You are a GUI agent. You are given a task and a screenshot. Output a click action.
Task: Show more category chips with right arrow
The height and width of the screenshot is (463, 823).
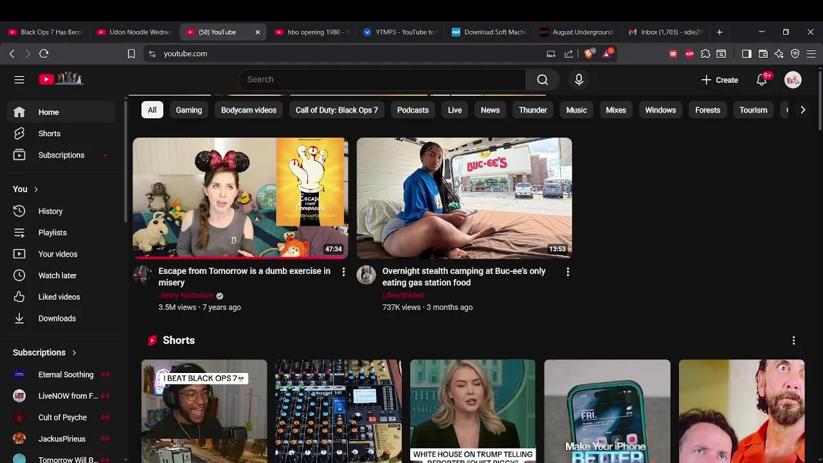tap(802, 110)
